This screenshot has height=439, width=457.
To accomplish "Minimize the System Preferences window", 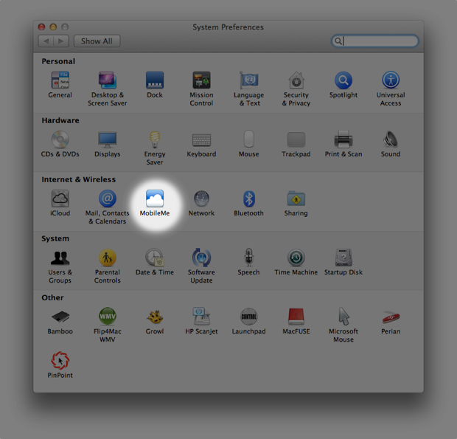I will tap(53, 27).
